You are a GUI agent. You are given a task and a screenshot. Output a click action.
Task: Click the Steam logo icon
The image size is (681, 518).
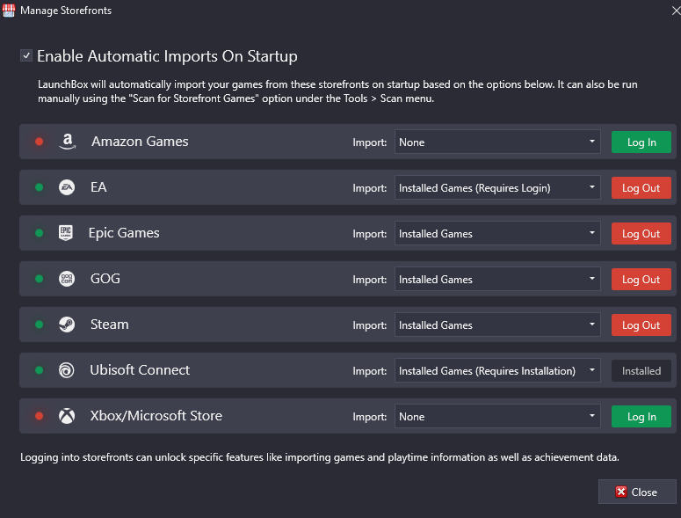click(x=67, y=325)
